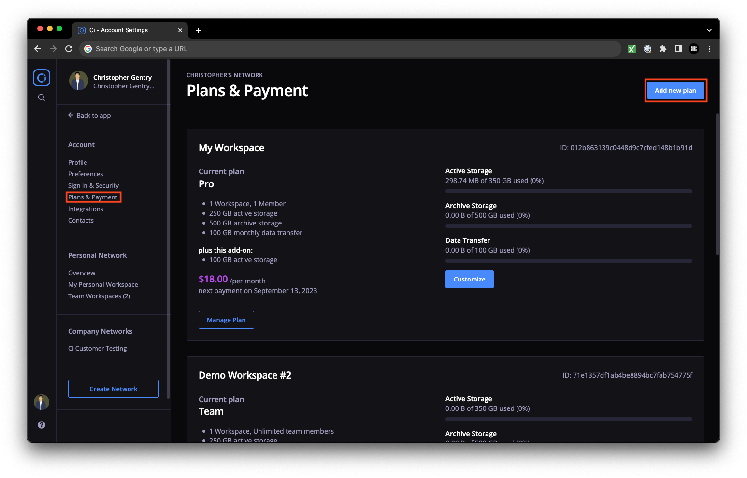Open the Profile settings page
The width and height of the screenshot is (747, 478).
tap(78, 162)
